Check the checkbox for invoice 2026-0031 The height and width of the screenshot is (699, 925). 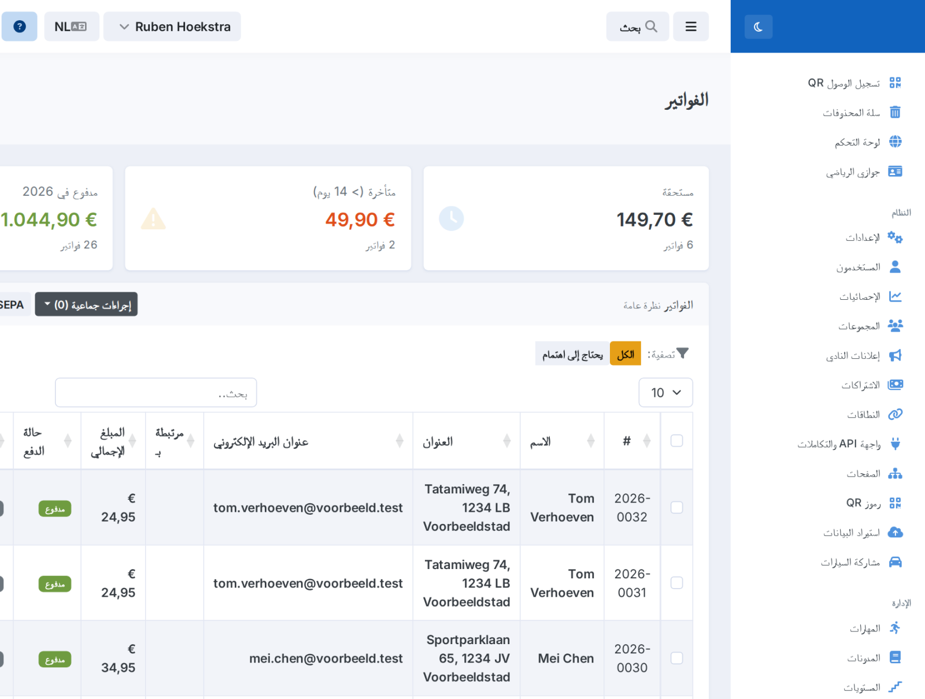click(x=676, y=583)
